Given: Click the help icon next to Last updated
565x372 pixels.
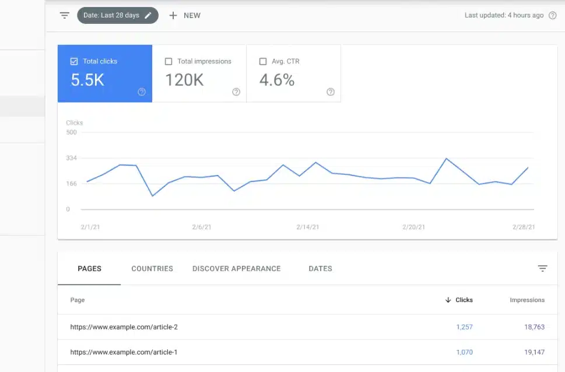Looking at the screenshot, I should [552, 15].
